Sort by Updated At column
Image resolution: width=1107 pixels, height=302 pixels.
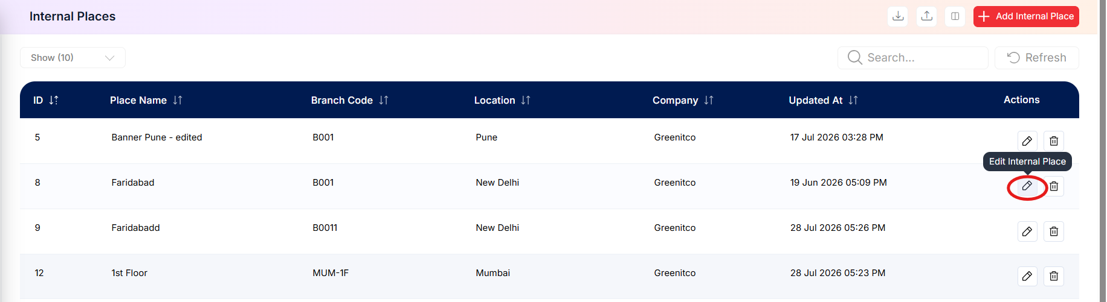pyautogui.click(x=823, y=100)
